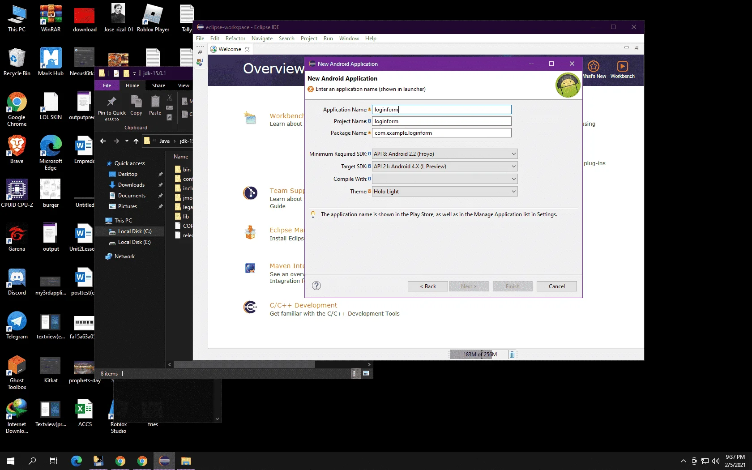This screenshot has height=470, width=752.
Task: Switch to Share tab in File Explorer
Action: click(158, 85)
